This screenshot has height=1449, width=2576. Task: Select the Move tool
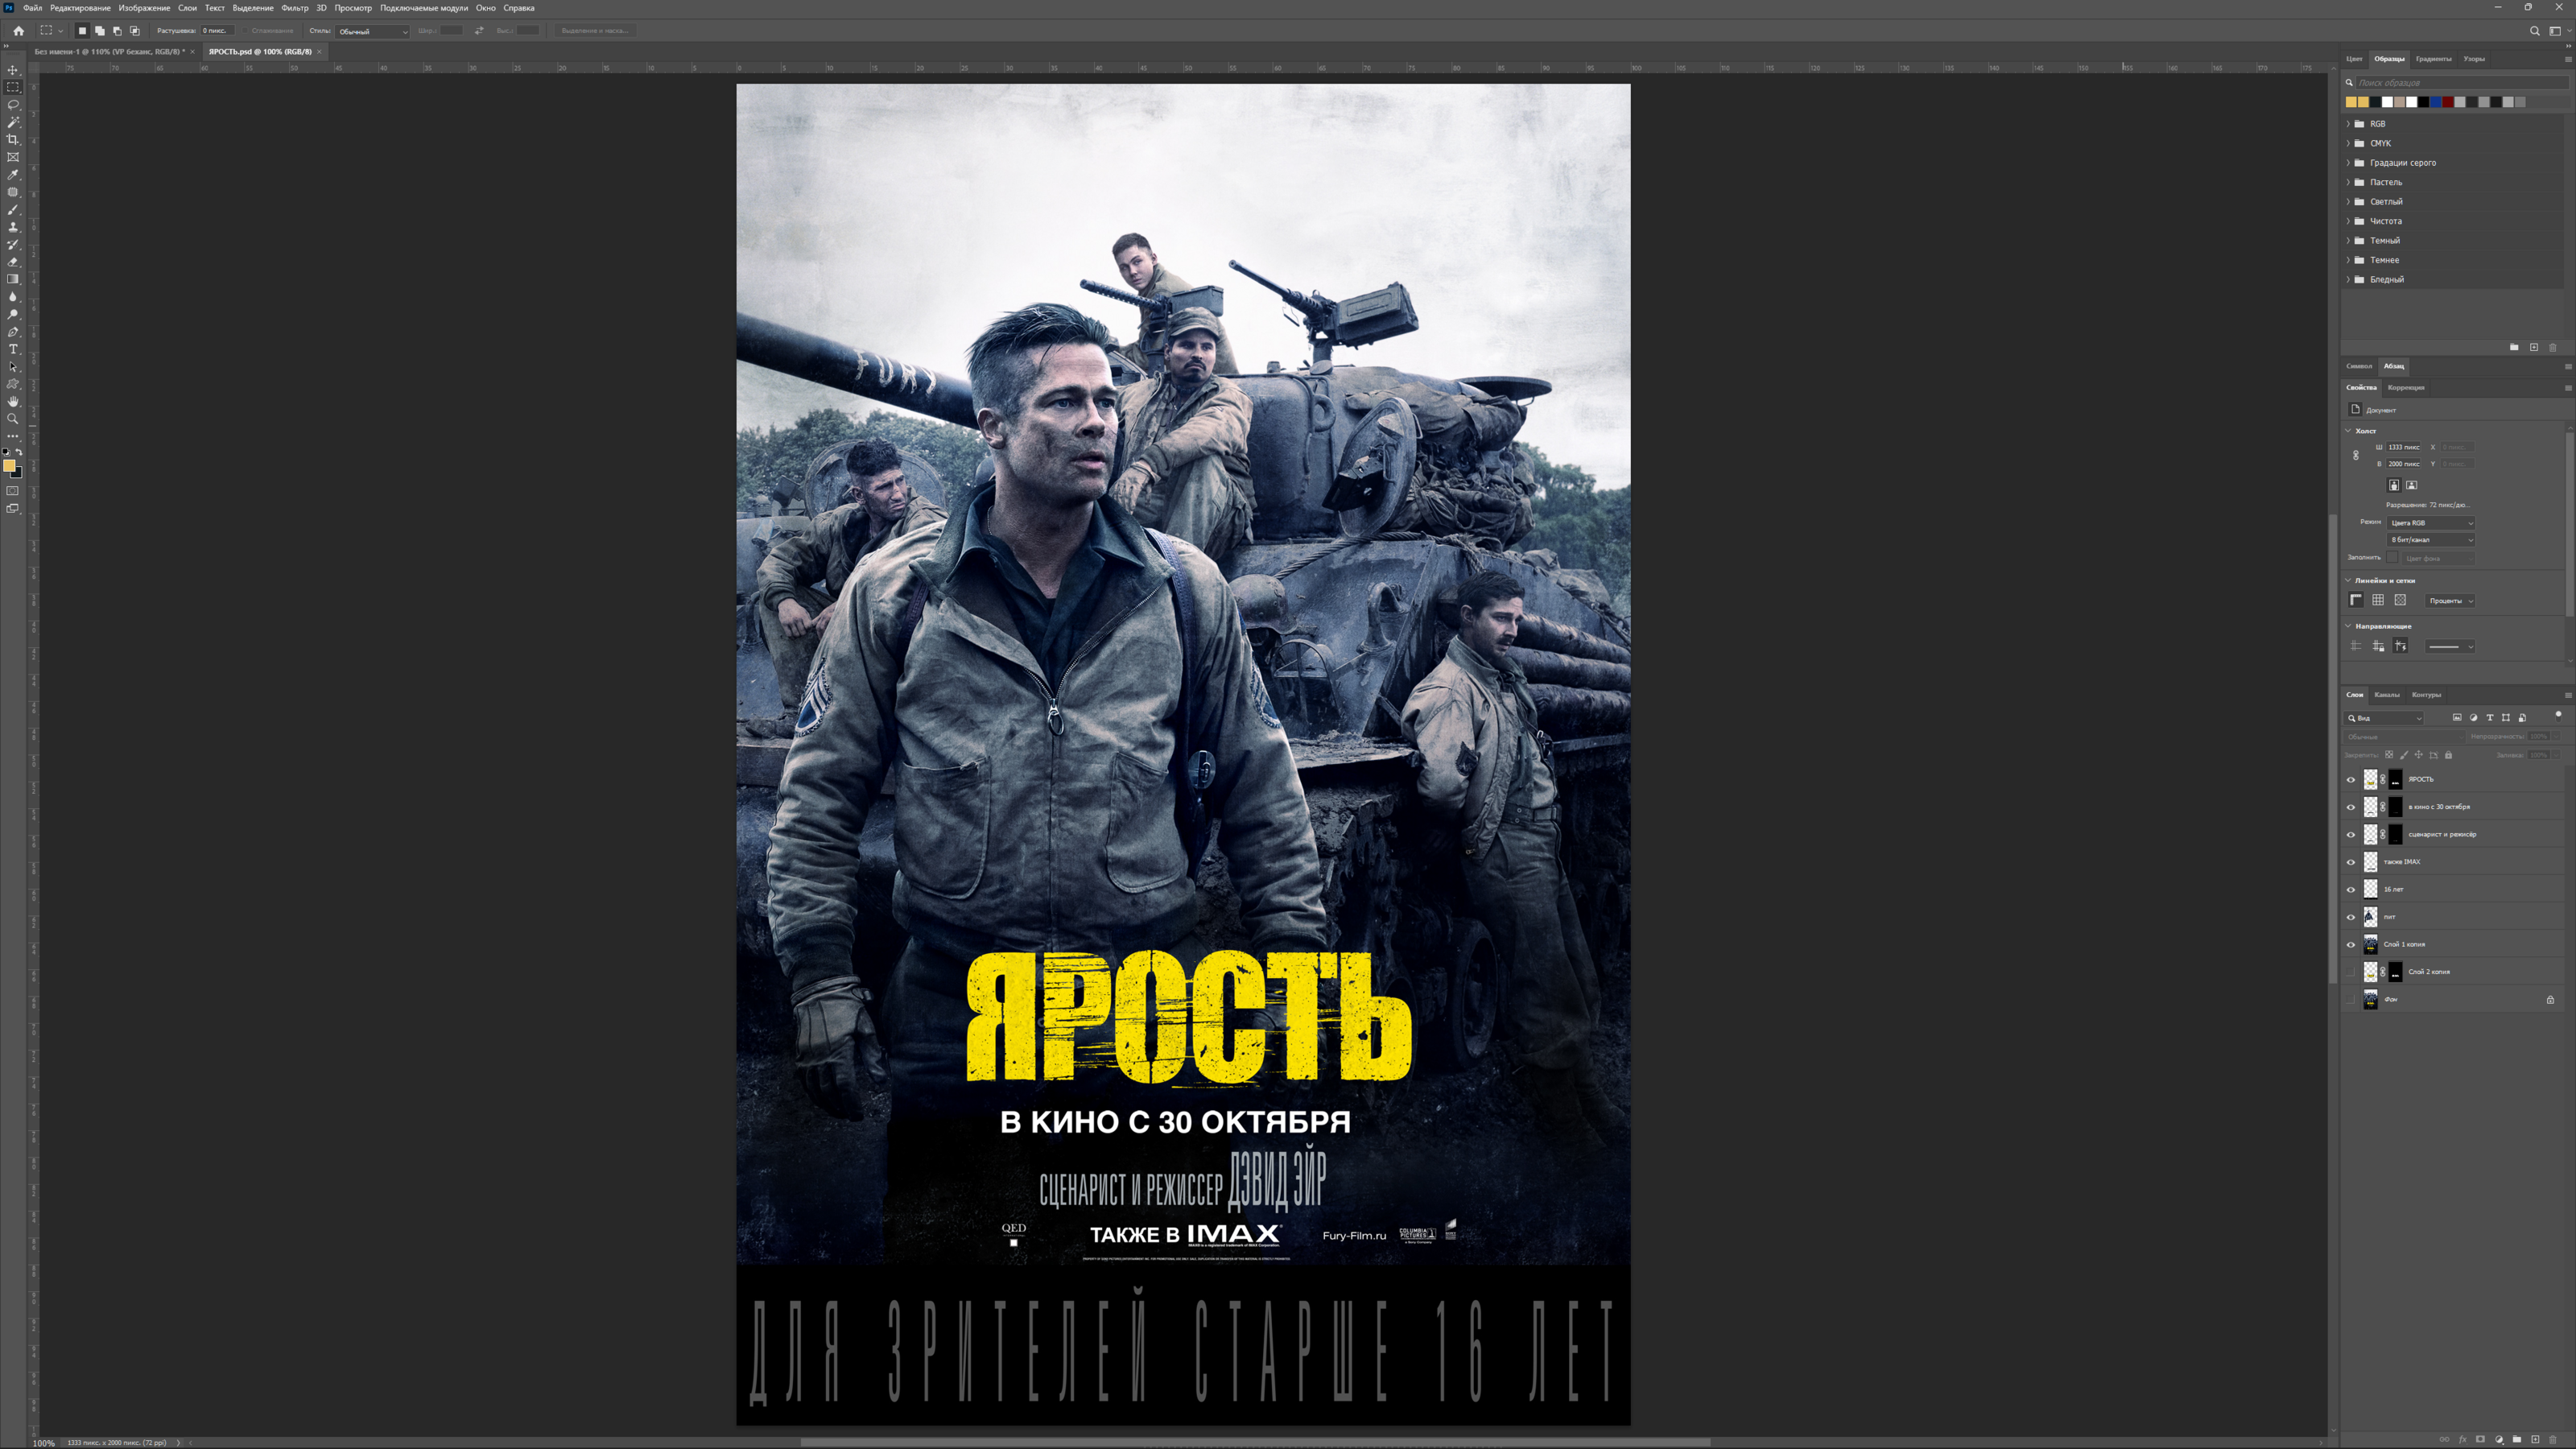coord(13,70)
